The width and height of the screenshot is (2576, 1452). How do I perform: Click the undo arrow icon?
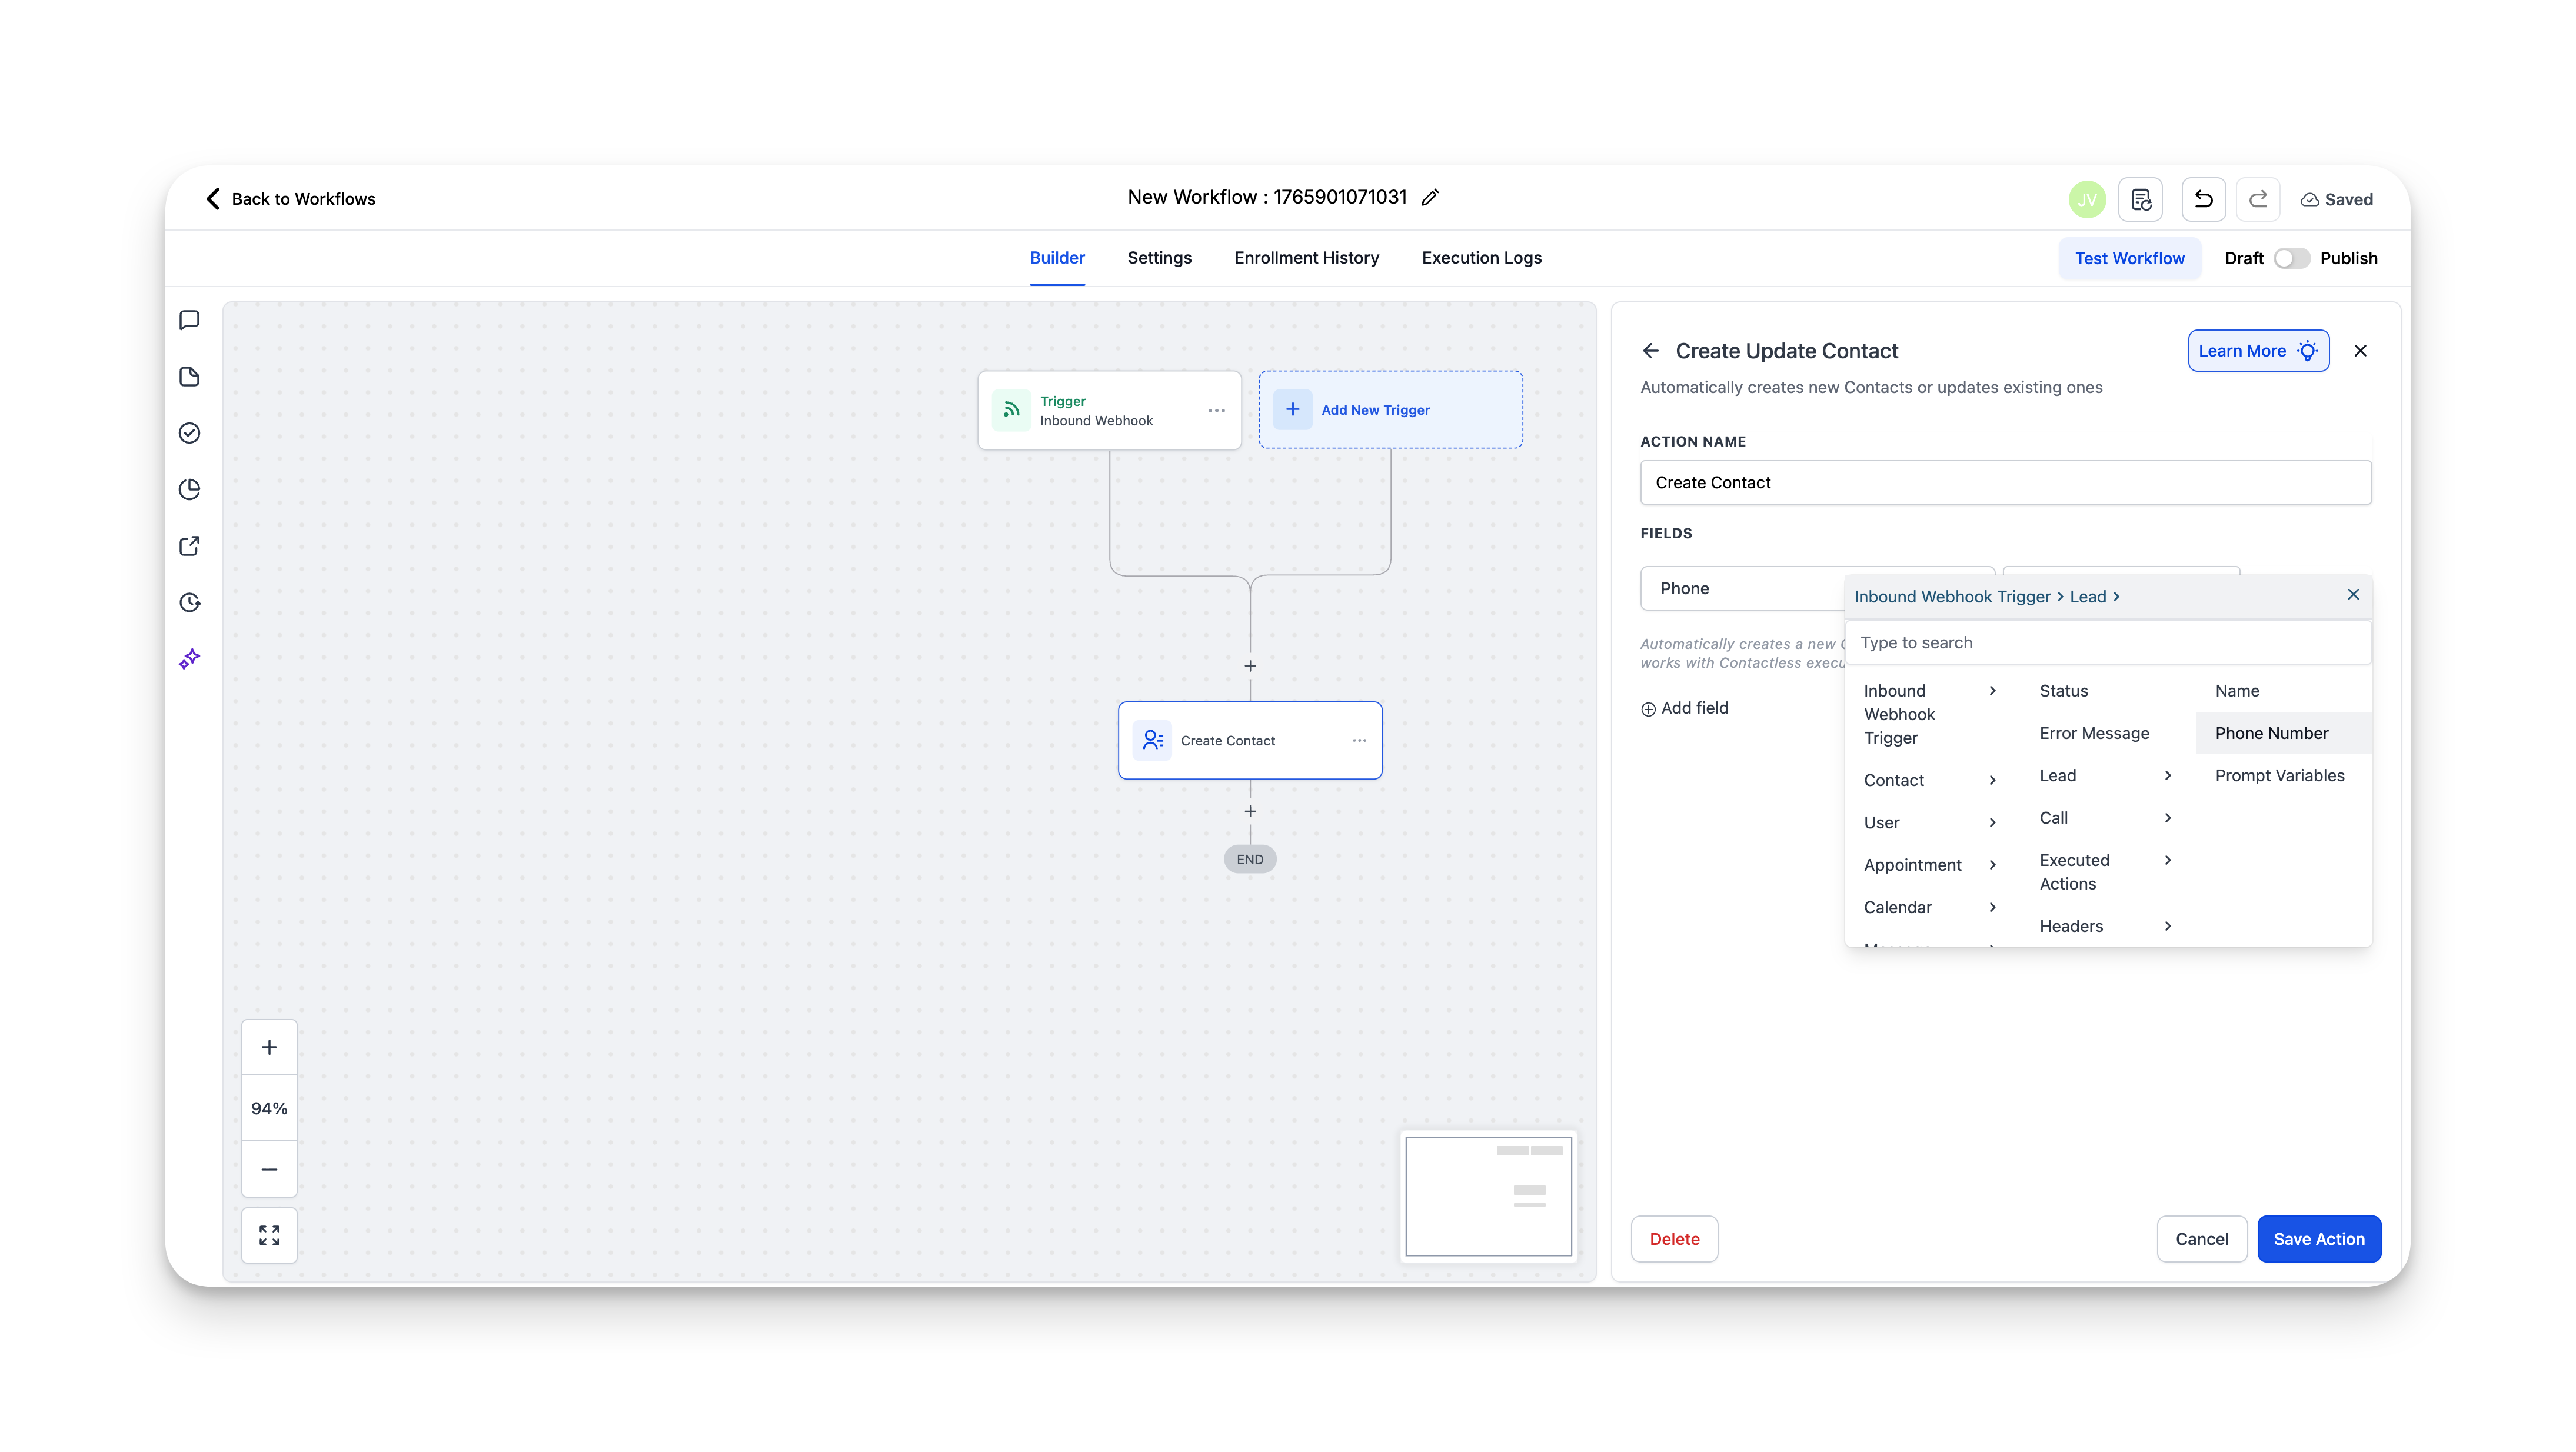[x=2203, y=199]
